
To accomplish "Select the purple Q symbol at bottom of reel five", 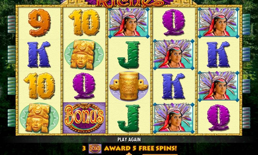I will 218,118.
